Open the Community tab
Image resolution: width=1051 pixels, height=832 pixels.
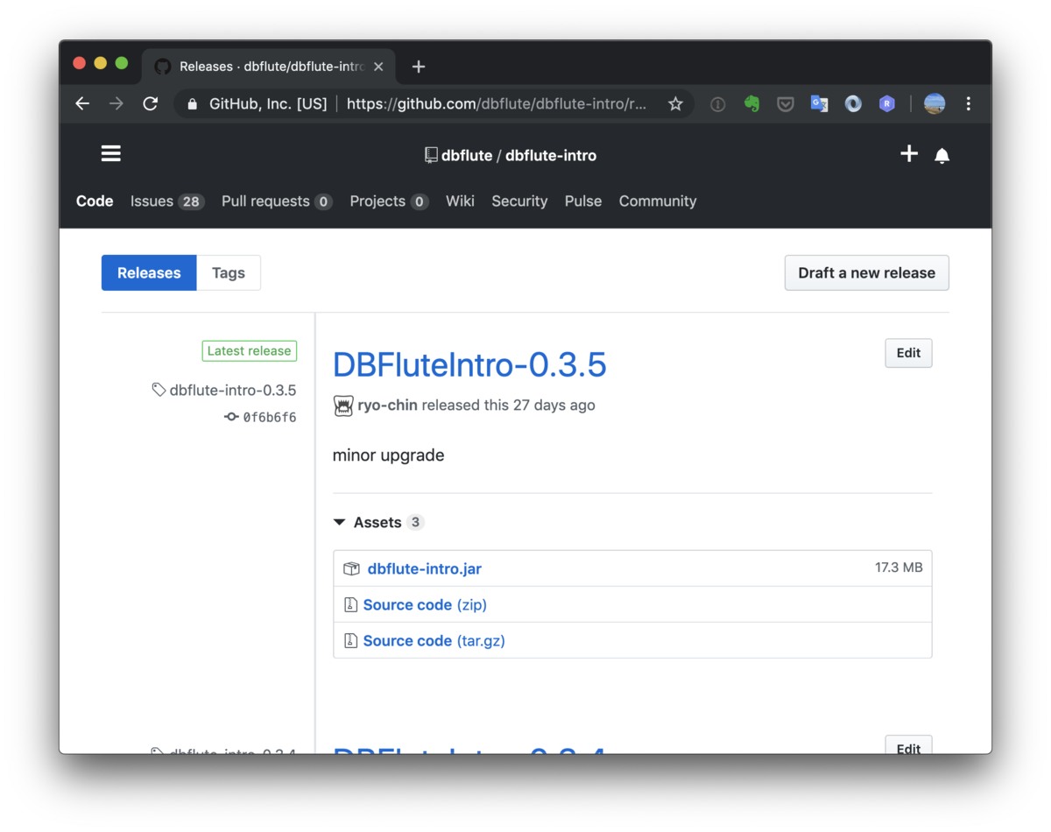click(x=658, y=201)
